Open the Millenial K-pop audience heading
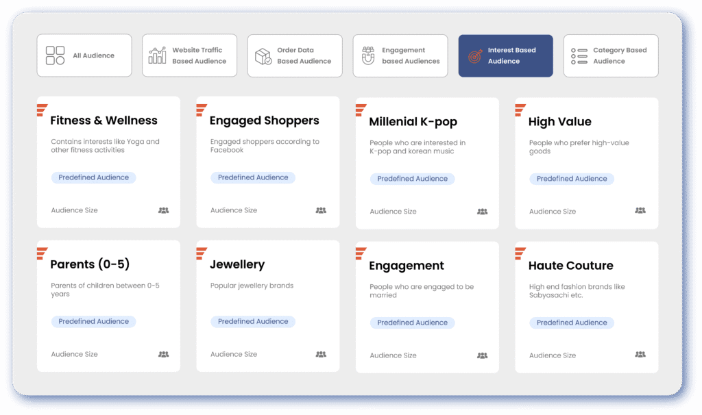702x415 pixels. click(413, 122)
